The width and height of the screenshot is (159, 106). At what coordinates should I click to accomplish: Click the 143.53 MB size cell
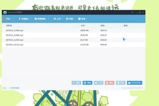coord(84,45)
